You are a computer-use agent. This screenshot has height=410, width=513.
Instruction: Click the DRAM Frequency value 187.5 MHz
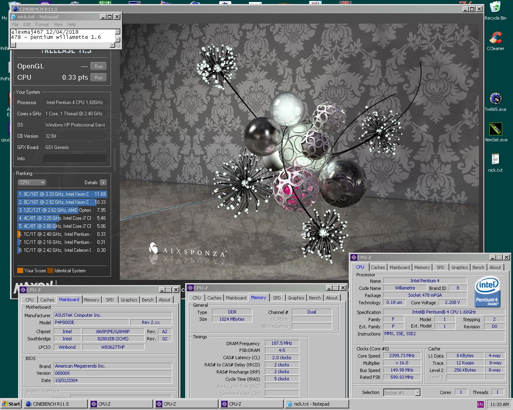click(x=282, y=343)
